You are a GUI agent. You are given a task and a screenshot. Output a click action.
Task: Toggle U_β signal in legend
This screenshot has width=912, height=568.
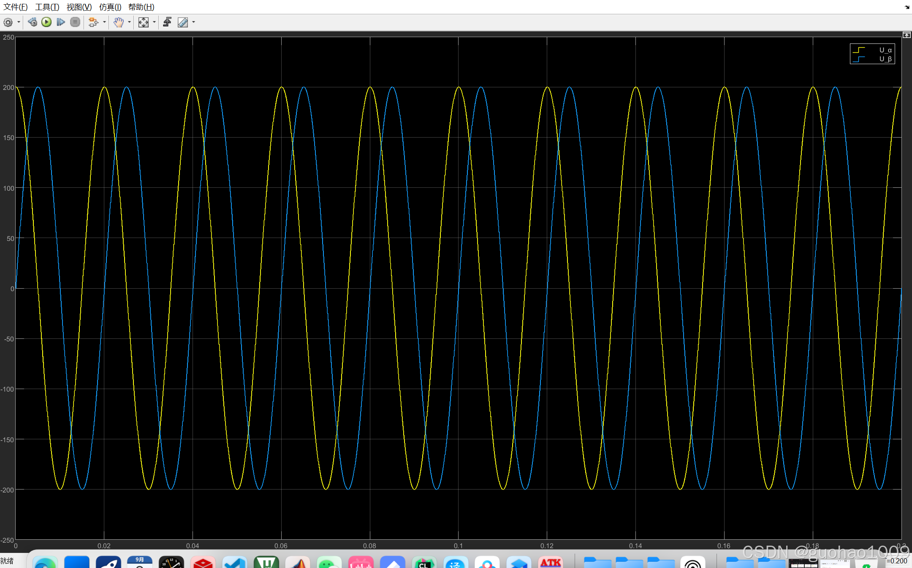pos(885,59)
